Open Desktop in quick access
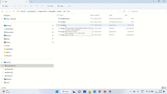This screenshot has width=167, height=94. point(8,26)
